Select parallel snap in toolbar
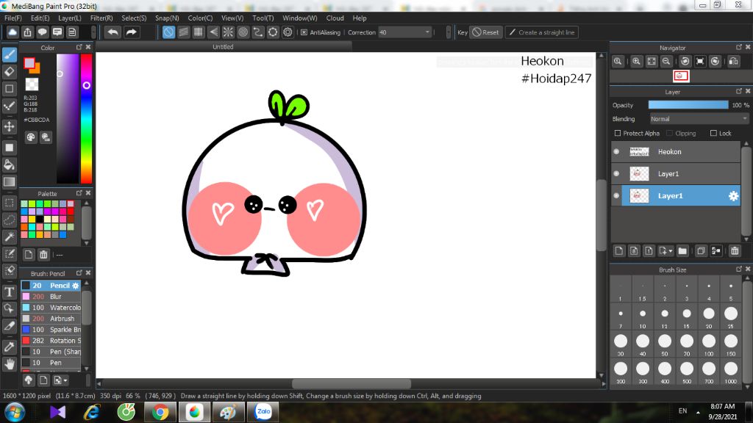The image size is (753, 423). coord(183,32)
